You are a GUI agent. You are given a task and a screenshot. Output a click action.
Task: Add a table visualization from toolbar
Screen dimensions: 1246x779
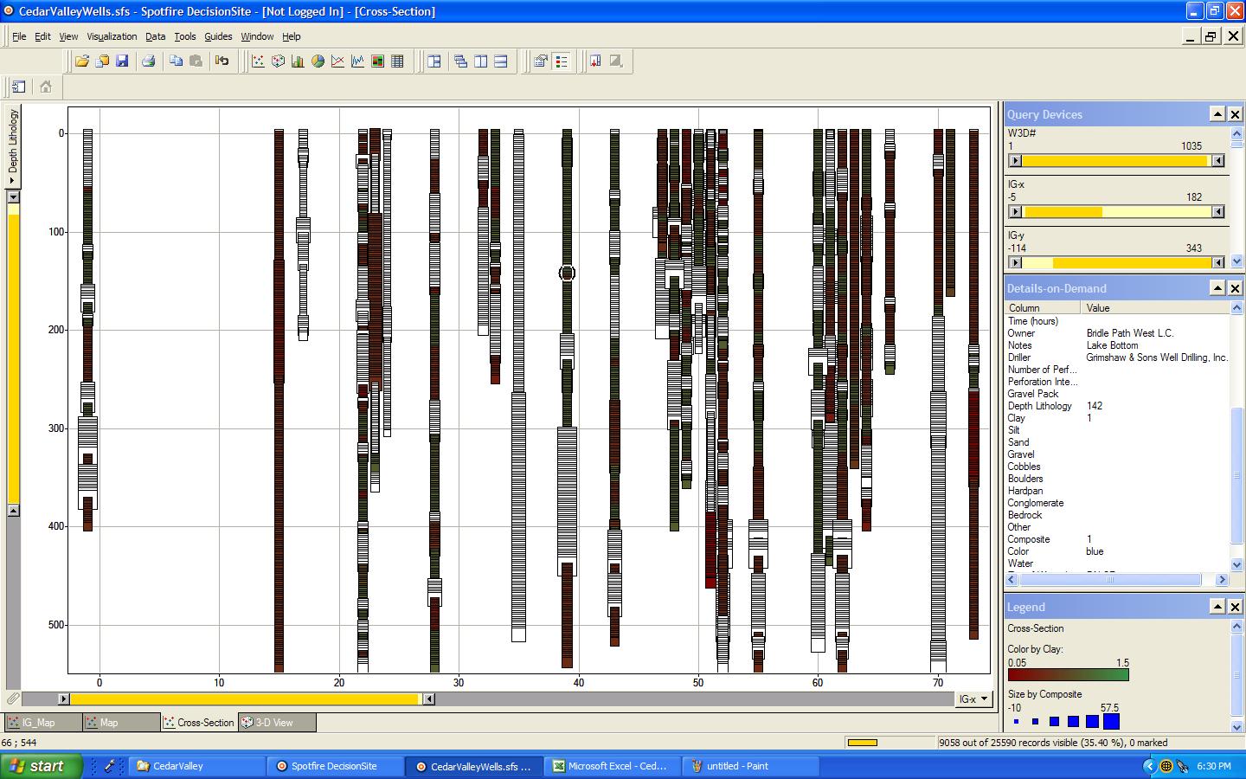tap(397, 61)
